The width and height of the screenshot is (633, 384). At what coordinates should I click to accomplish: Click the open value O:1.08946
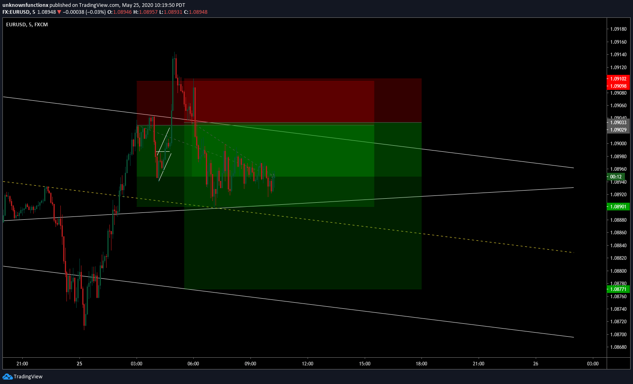click(120, 12)
